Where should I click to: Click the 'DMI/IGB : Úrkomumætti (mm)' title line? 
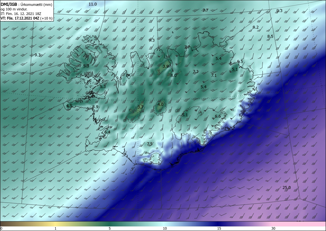point(26,4)
